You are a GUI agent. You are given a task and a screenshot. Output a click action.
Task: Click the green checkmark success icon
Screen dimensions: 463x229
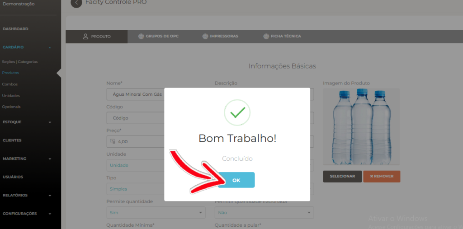237,113
